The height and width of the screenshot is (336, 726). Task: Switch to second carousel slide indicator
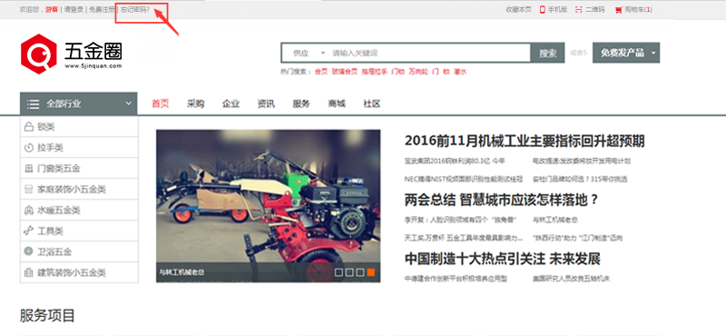tap(349, 272)
